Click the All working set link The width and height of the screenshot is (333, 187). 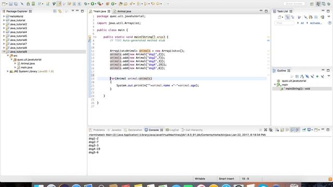pos(302,23)
